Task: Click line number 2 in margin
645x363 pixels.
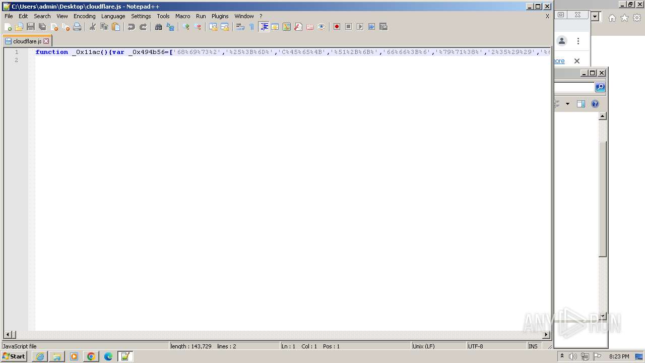Action: [17, 60]
